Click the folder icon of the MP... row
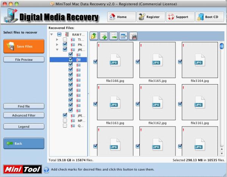The width and height of the screenshot is (227, 177). point(73,121)
